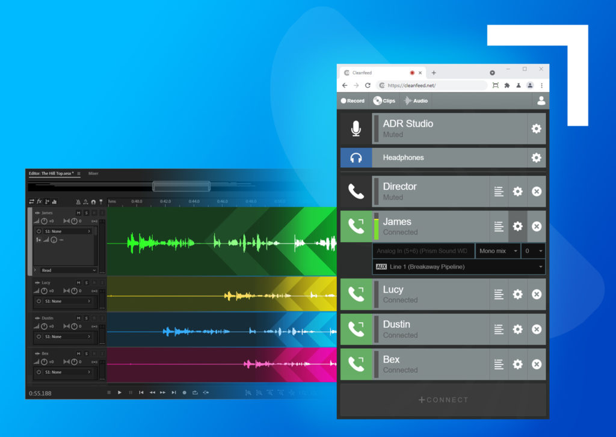This screenshot has height=437, width=616.
Task: Disconnect Director with the X icon
Action: pyautogui.click(x=536, y=191)
